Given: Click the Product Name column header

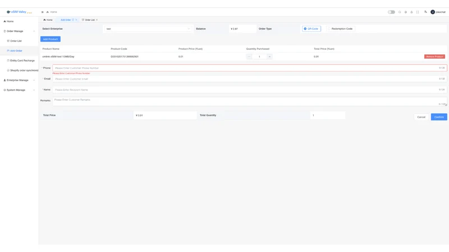Looking at the screenshot, I should [x=51, y=49].
